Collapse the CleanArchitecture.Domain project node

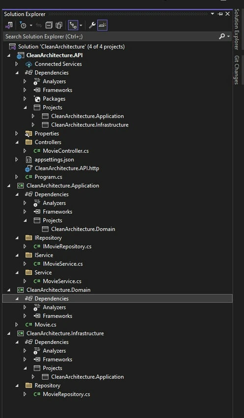9,290
